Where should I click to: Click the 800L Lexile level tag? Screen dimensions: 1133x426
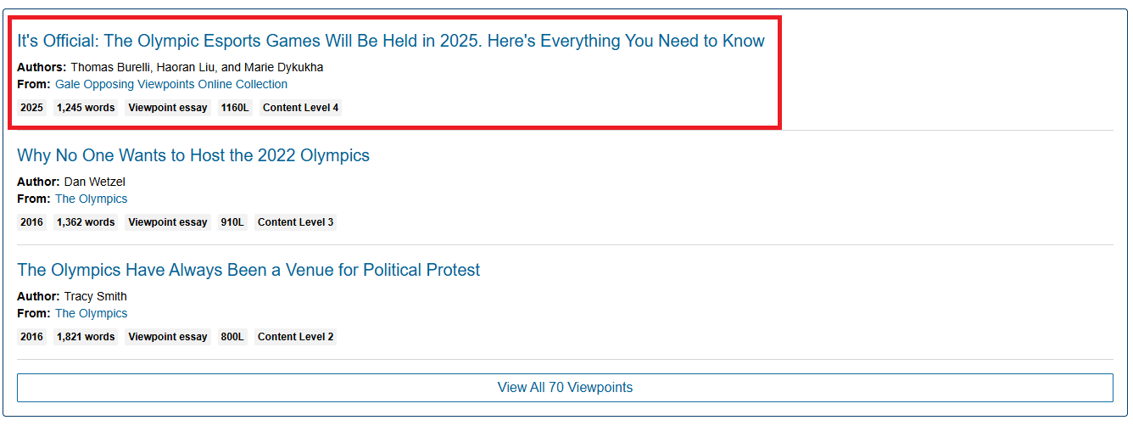coord(232,337)
